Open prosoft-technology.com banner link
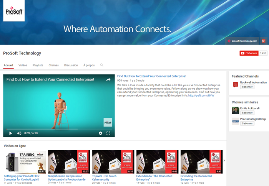The height and width of the screenshot is (186, 269). click(242, 41)
